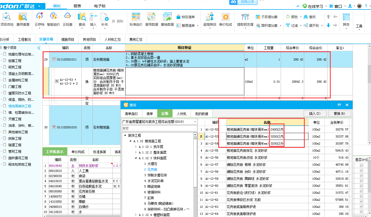Open 标准组价 standard pricing
Image resolution: width=371 pixels, height=217 pixels.
click(x=136, y=19)
